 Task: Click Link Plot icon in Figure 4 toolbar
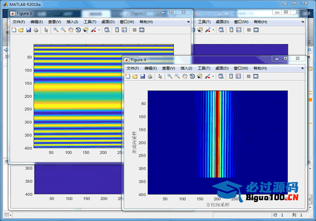click(x=221, y=76)
